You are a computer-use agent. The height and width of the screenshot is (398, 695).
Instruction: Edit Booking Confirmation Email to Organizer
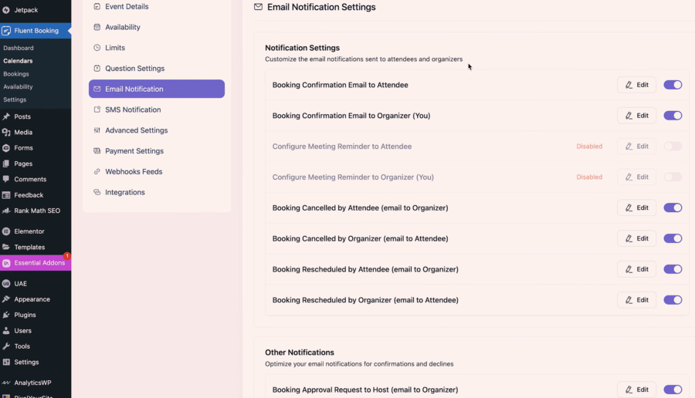(636, 116)
